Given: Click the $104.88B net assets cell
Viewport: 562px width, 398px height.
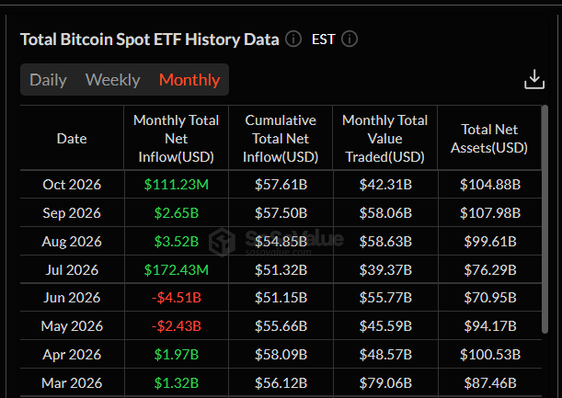Looking at the screenshot, I should (489, 185).
